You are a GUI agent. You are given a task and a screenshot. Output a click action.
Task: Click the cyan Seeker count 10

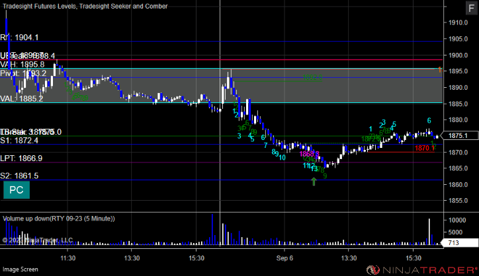coord(282,158)
